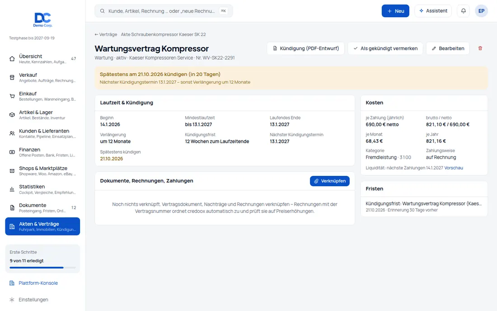
Task: Generate Kündigung (PDF-Entwurf)
Action: click(x=305, y=48)
